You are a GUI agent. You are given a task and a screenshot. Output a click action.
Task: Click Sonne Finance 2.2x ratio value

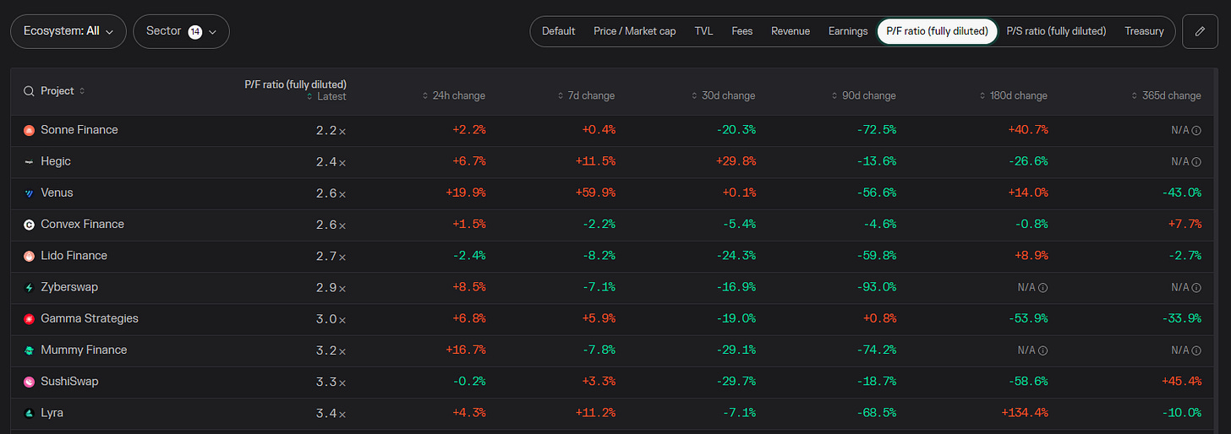tap(330, 130)
